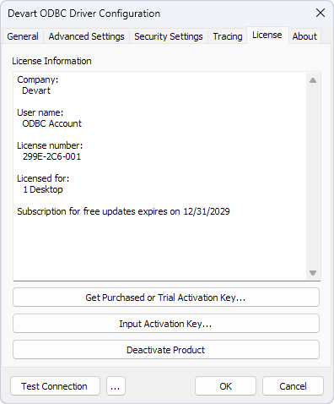Click the Cancel button
Screen dimensions: 334x404
pyautogui.click(x=293, y=386)
